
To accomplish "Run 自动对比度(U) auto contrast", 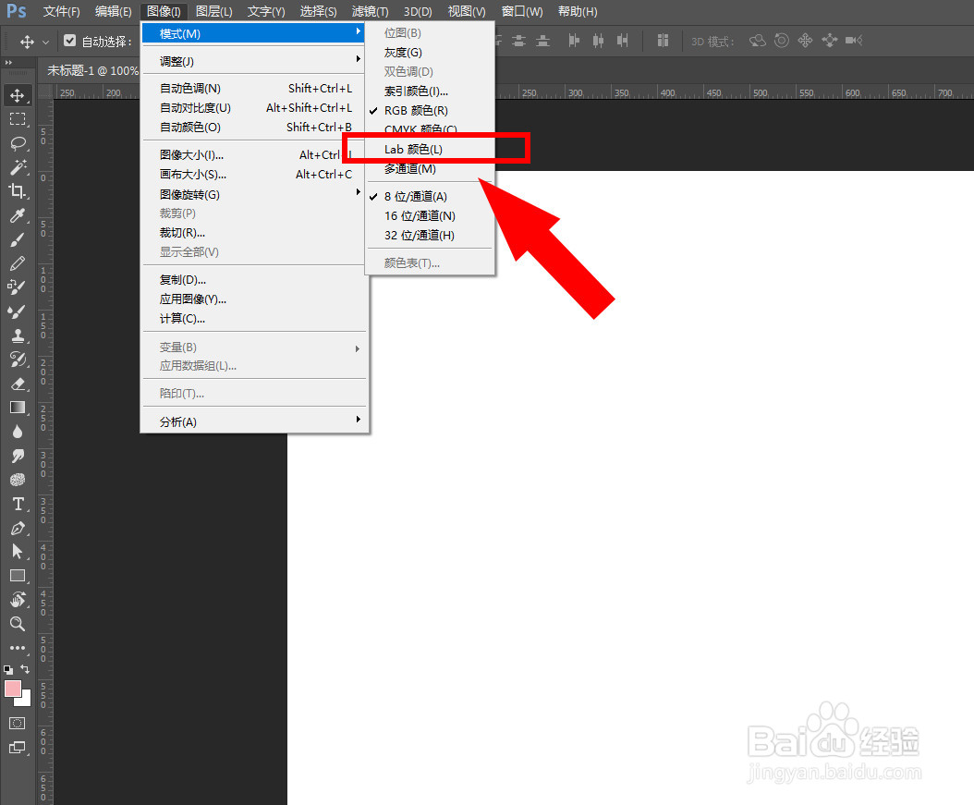I will click(254, 107).
